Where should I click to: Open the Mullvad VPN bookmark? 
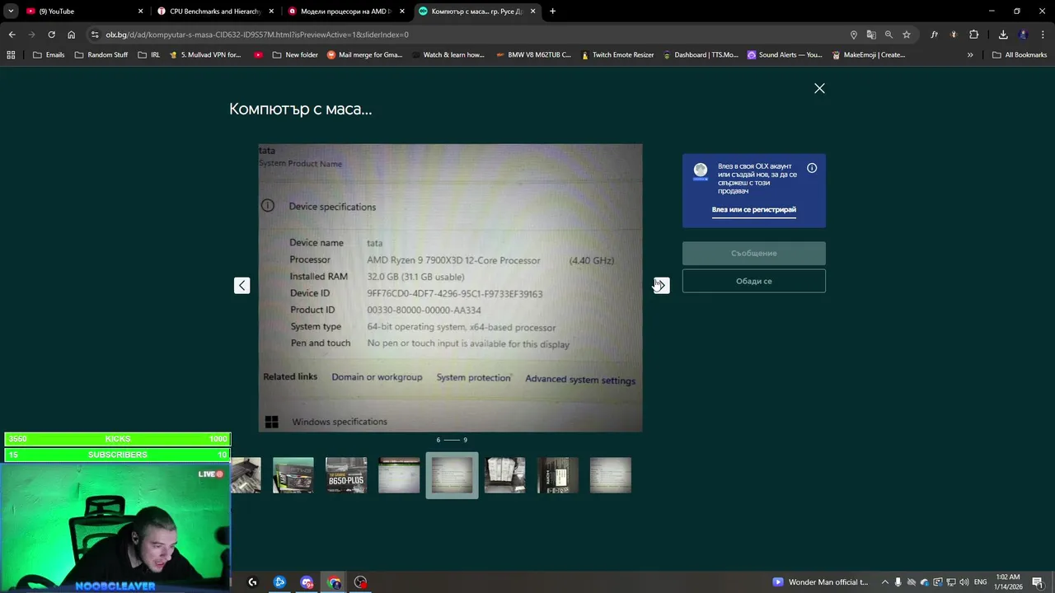click(x=205, y=55)
